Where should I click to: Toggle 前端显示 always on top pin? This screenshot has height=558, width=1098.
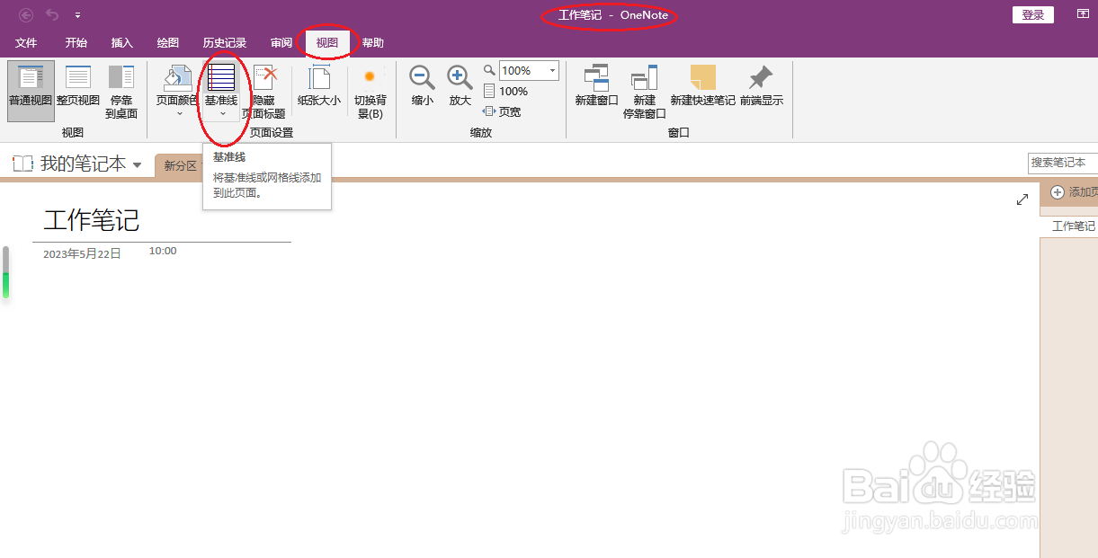coord(762,87)
